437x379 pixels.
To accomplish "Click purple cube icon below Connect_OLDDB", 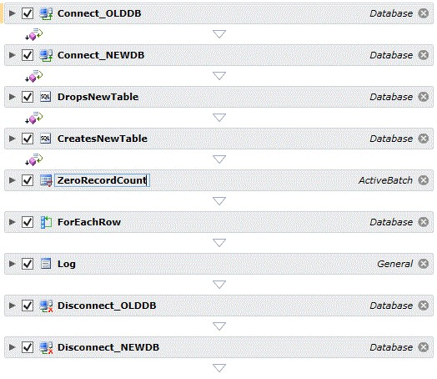I will click(33, 34).
